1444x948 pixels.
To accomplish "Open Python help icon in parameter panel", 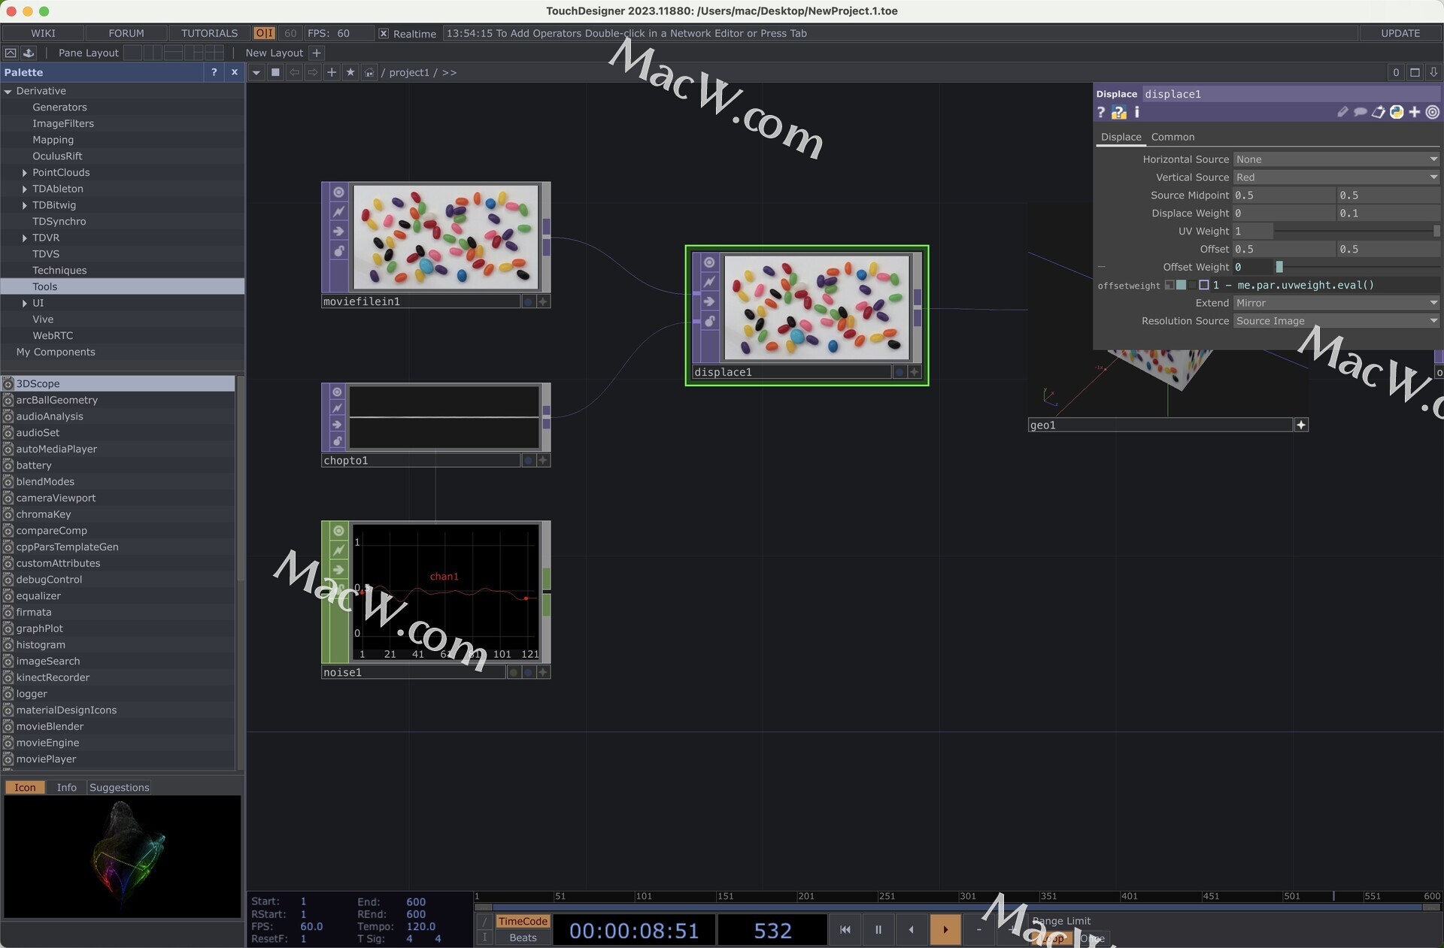I will coord(1119,112).
